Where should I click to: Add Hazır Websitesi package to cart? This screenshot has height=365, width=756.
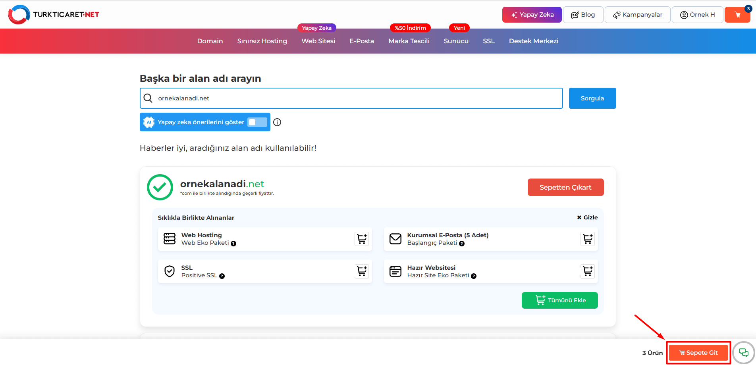pos(587,271)
